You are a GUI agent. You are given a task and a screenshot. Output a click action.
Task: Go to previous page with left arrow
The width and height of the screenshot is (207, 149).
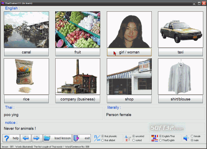tap(26, 138)
